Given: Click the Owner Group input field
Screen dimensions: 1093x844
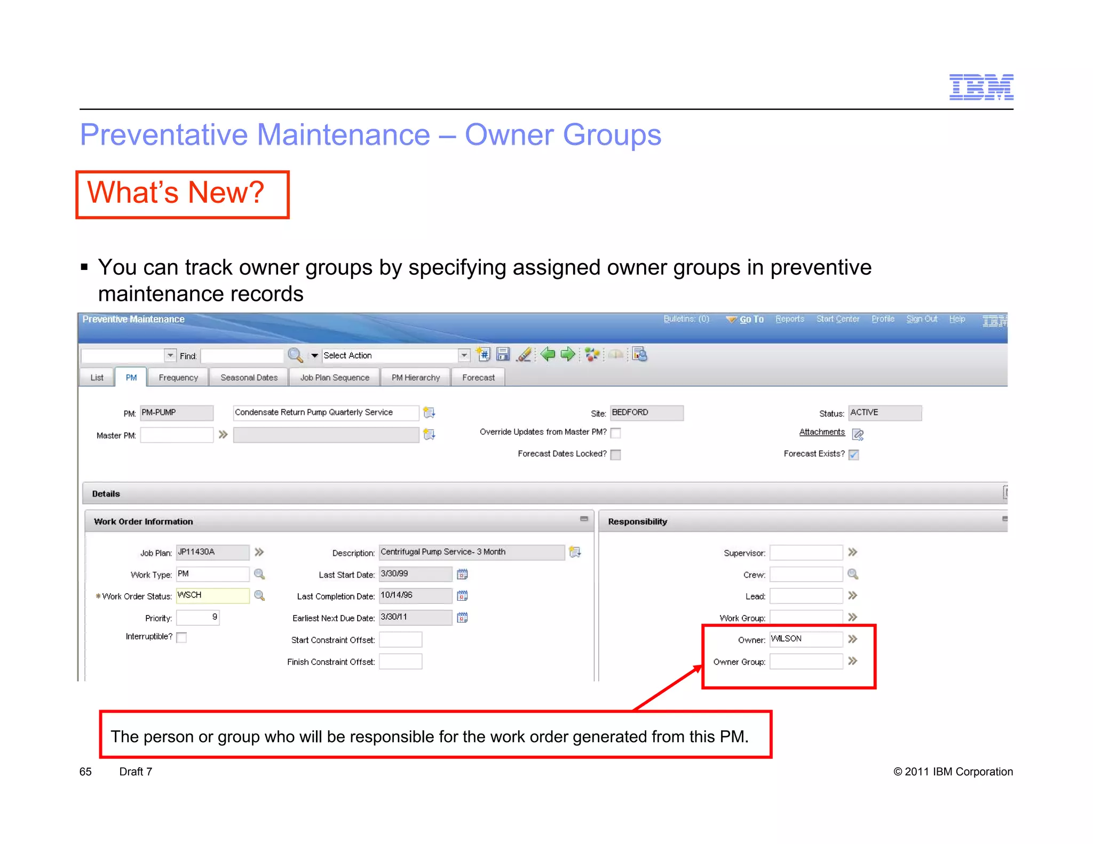Looking at the screenshot, I should [x=806, y=662].
